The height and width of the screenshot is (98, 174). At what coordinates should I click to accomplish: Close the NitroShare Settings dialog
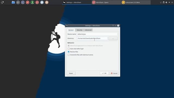click(x=118, y=26)
